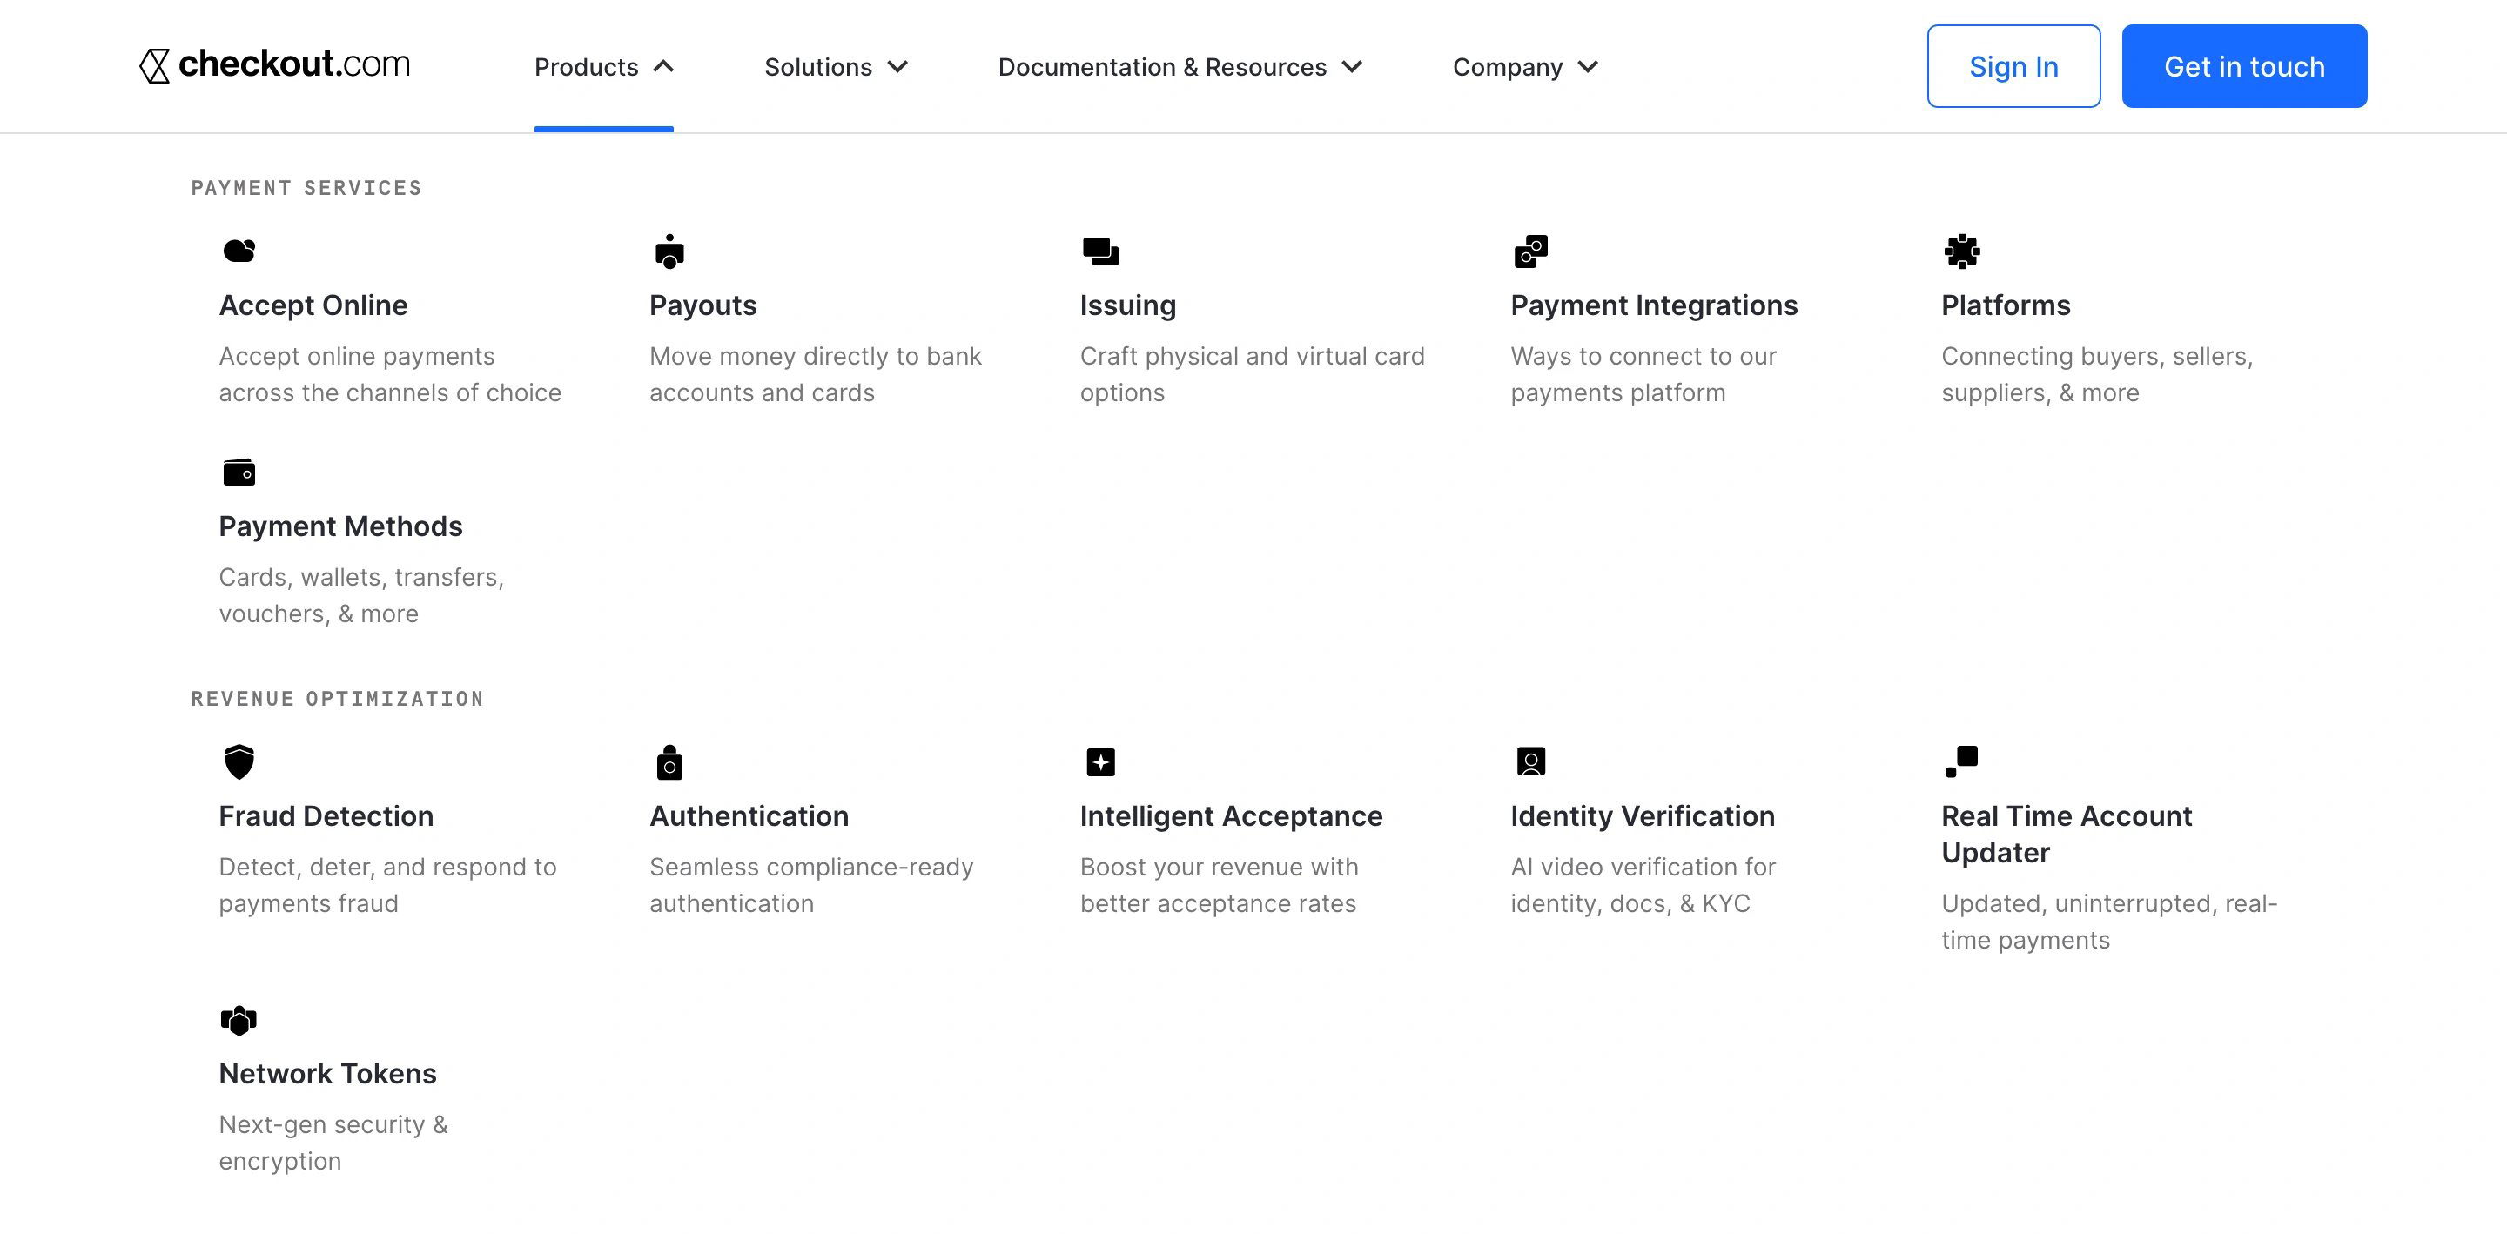Click the Fraud Detection shield icon
The height and width of the screenshot is (1234, 2507).
click(239, 762)
